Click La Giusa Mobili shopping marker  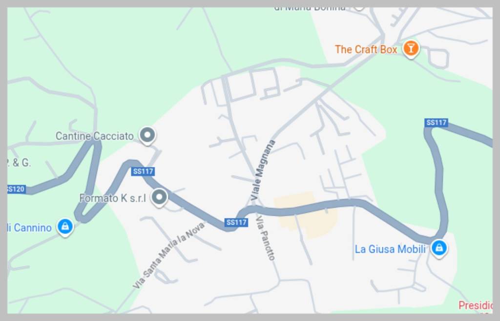click(439, 248)
